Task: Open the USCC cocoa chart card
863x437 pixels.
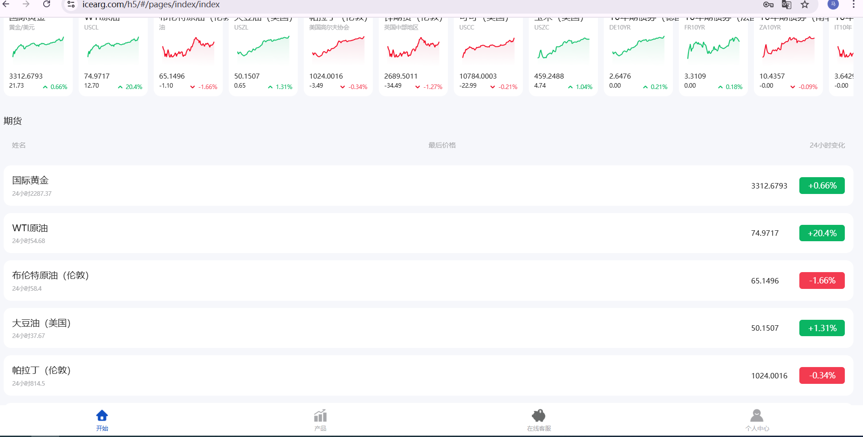Action: 488,55
